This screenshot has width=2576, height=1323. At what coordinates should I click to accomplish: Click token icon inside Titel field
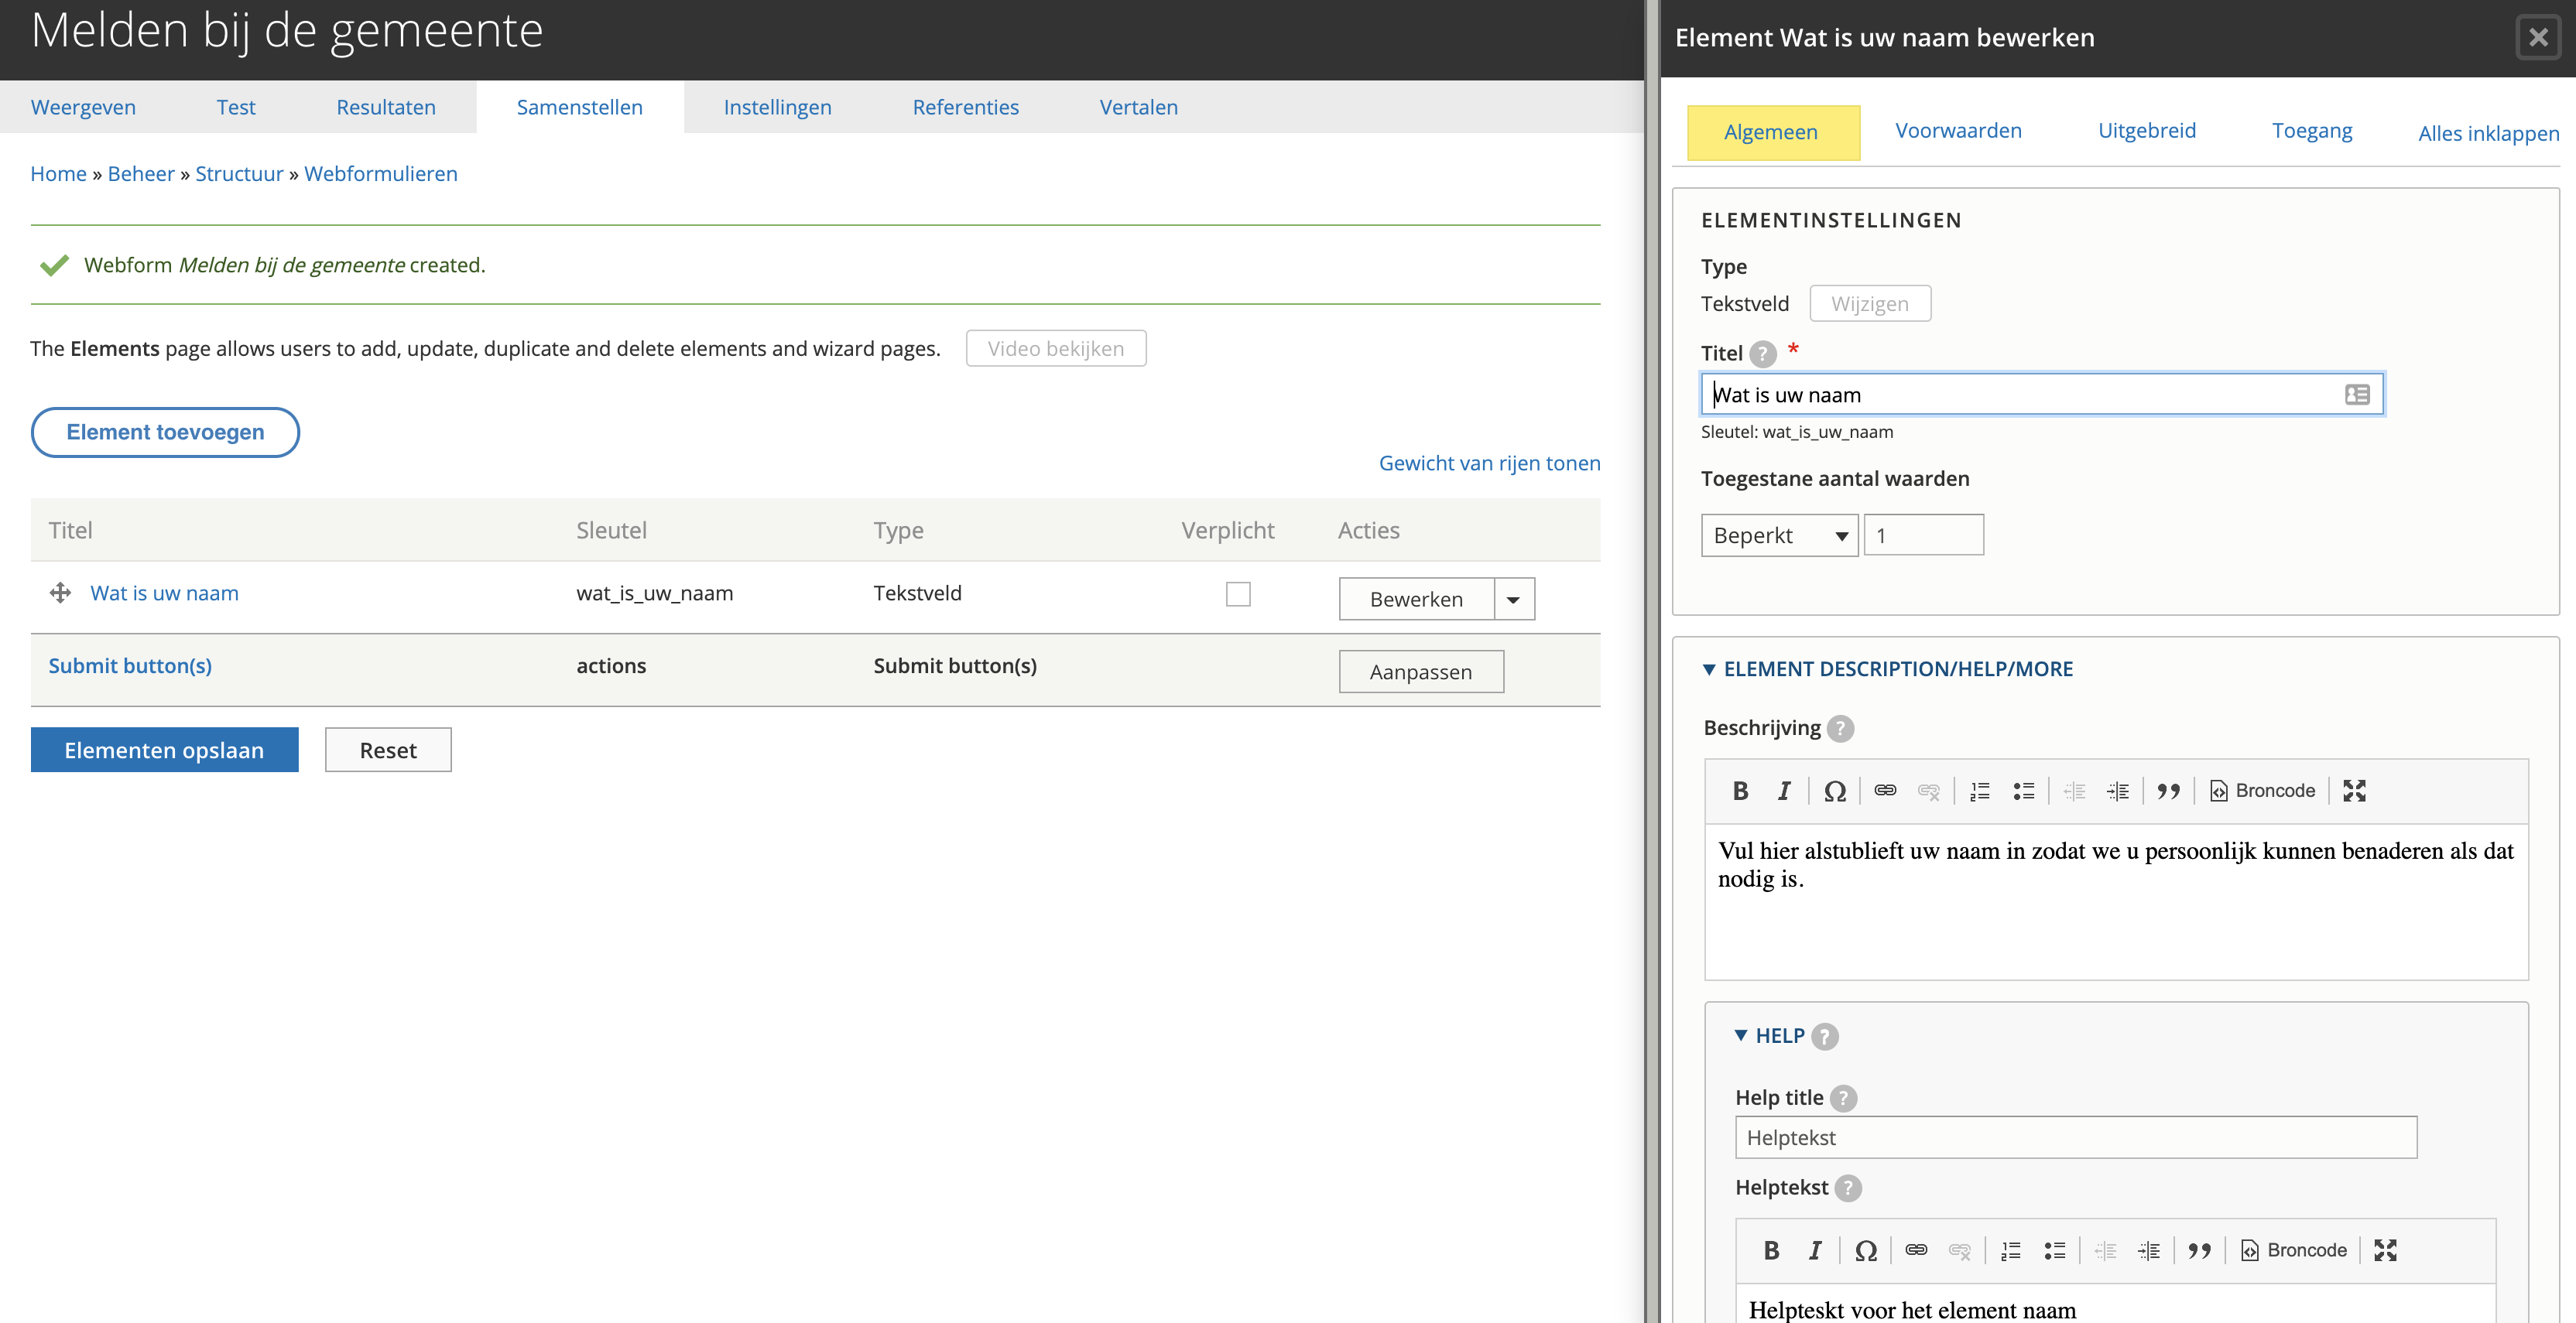point(2357,395)
